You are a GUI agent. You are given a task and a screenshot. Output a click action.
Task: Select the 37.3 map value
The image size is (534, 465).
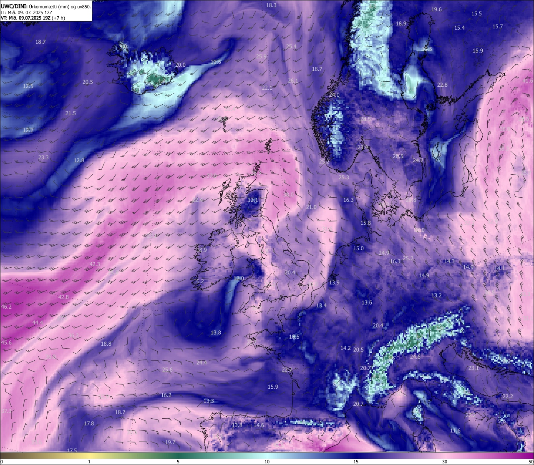(6, 411)
